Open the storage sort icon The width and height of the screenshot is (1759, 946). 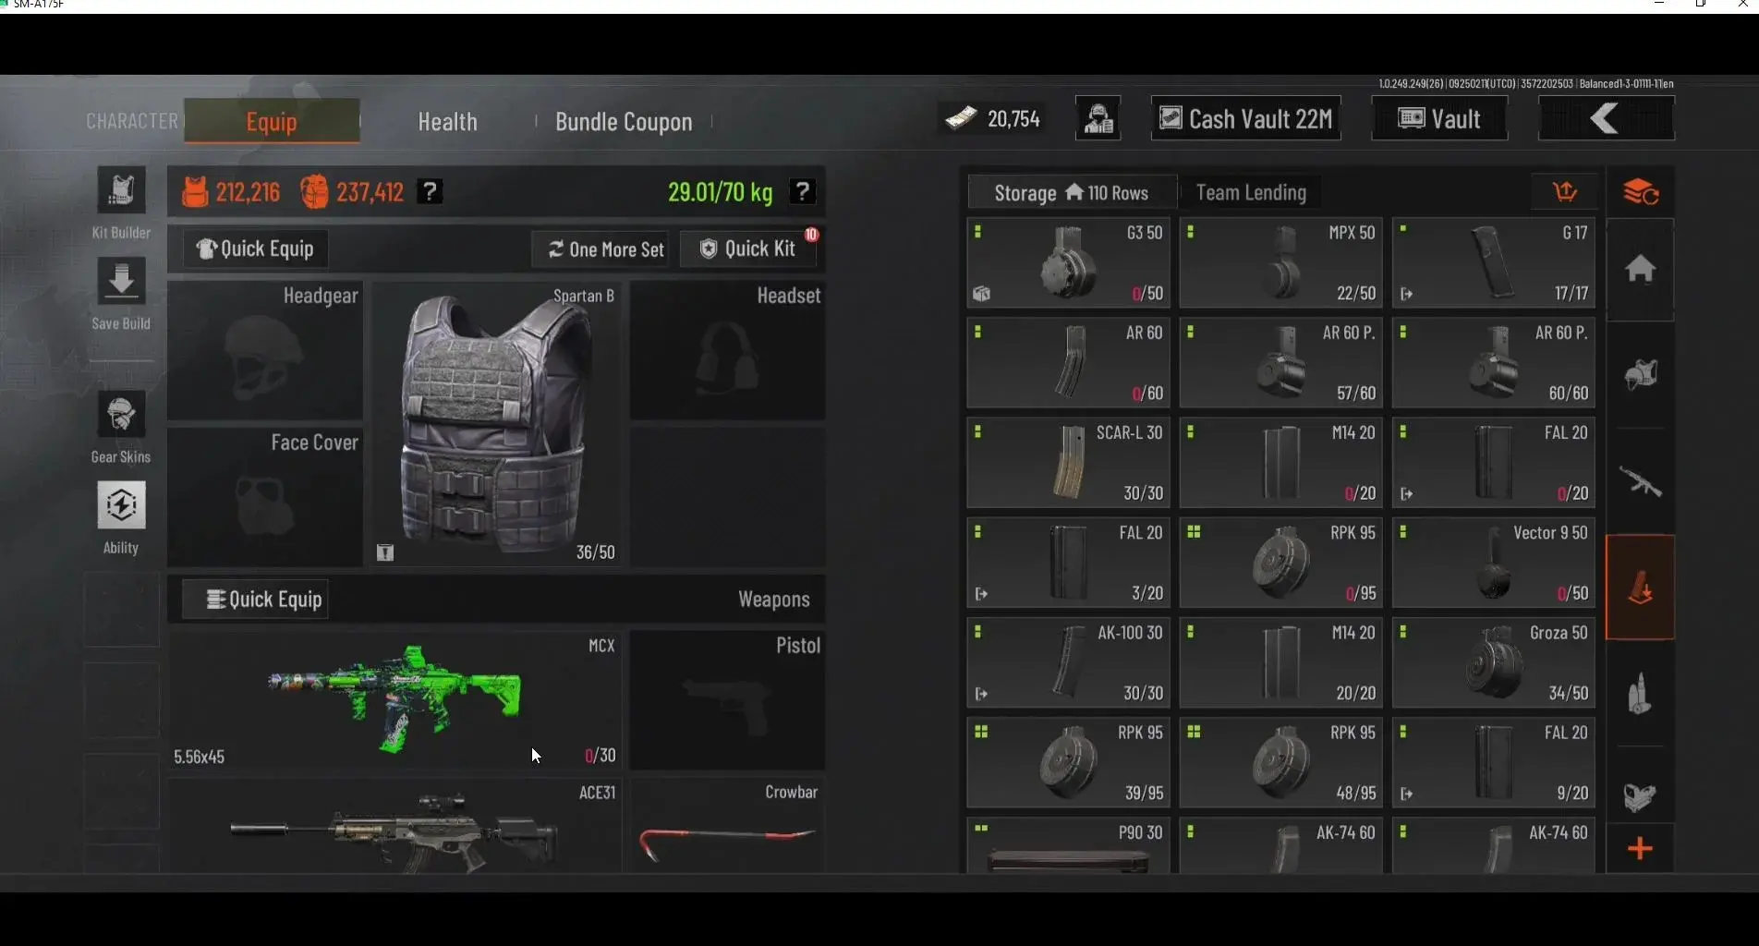pos(1564,192)
